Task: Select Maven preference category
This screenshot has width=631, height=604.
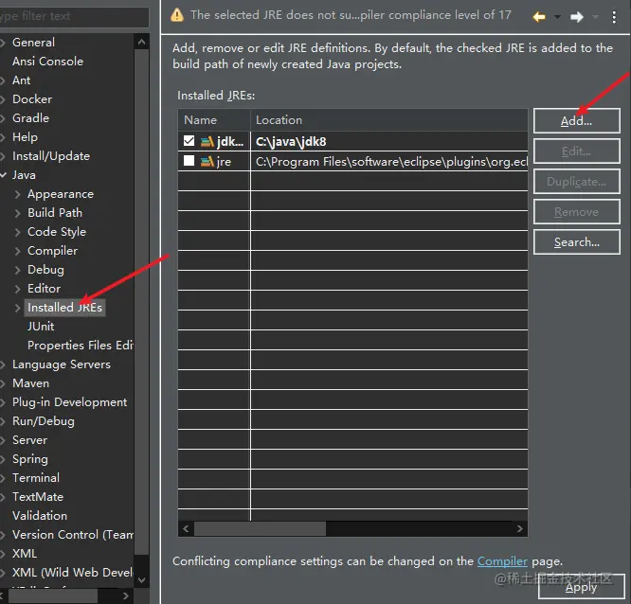Action: click(30, 383)
